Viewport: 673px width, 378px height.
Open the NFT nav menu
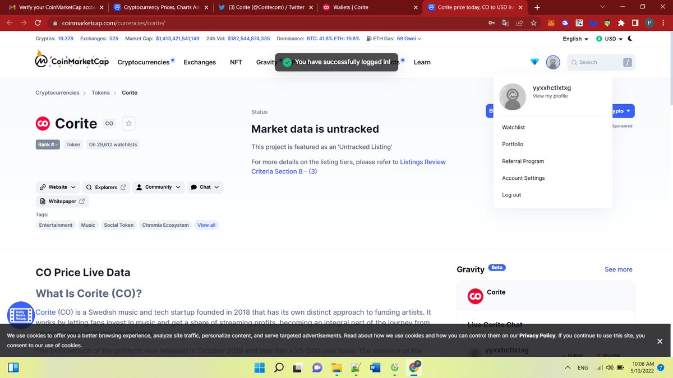(236, 62)
